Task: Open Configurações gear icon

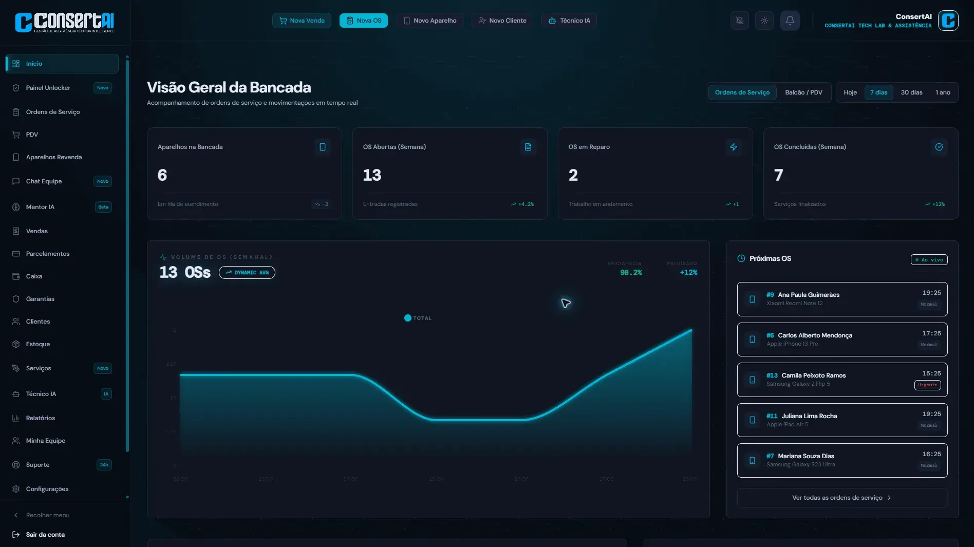Action: click(16, 489)
